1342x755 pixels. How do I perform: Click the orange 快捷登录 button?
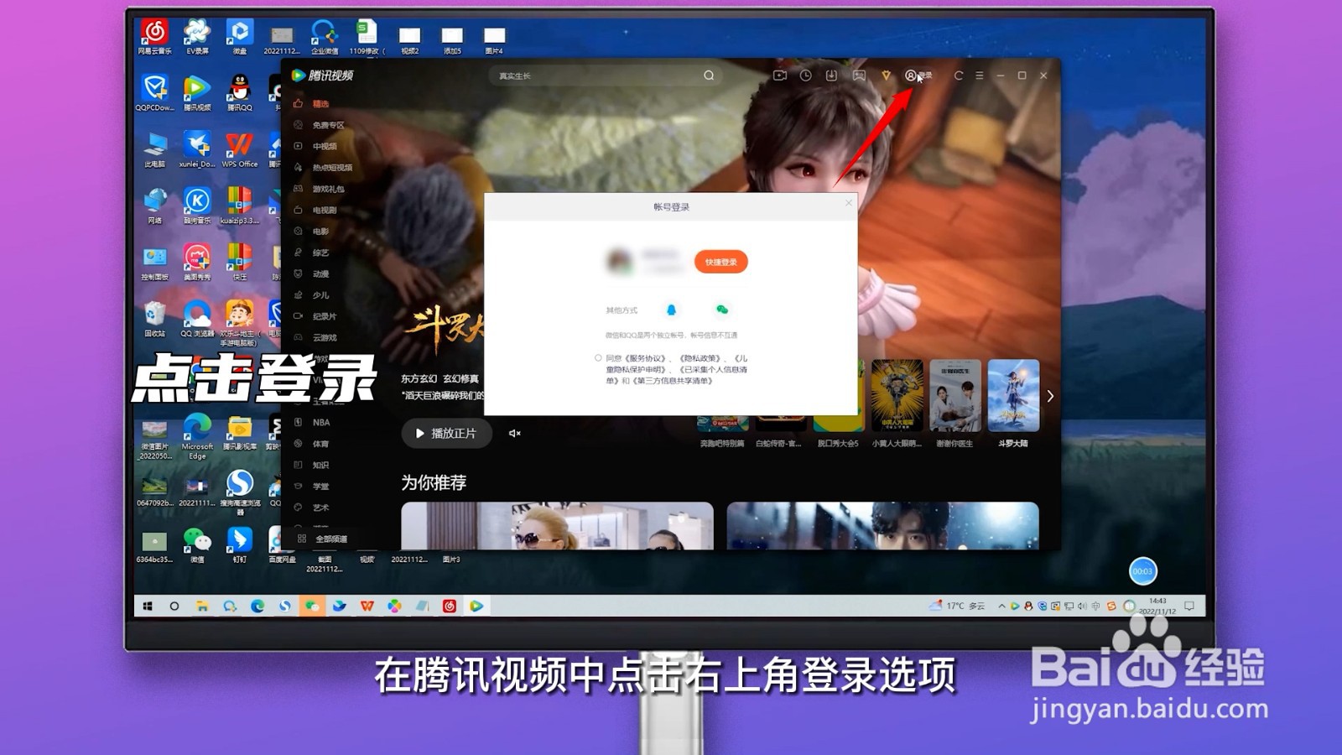[x=722, y=262]
